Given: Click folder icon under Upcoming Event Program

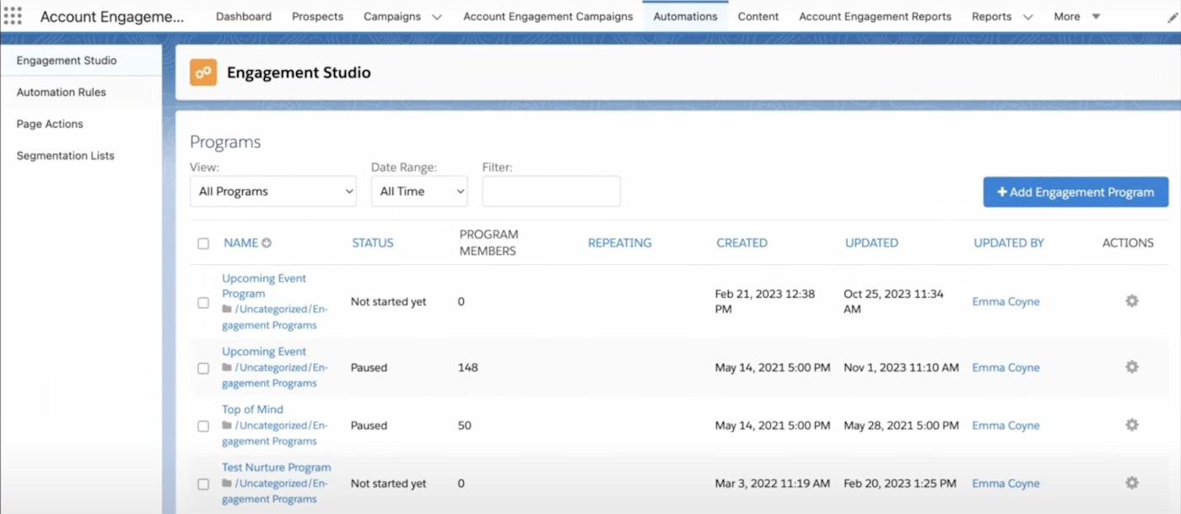Looking at the screenshot, I should click(227, 309).
